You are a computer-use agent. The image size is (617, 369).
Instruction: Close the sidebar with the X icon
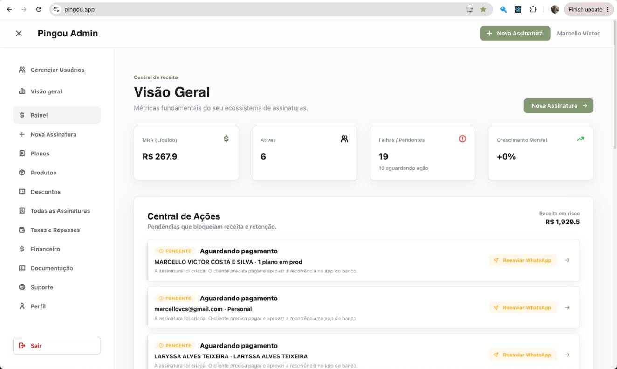click(x=19, y=33)
